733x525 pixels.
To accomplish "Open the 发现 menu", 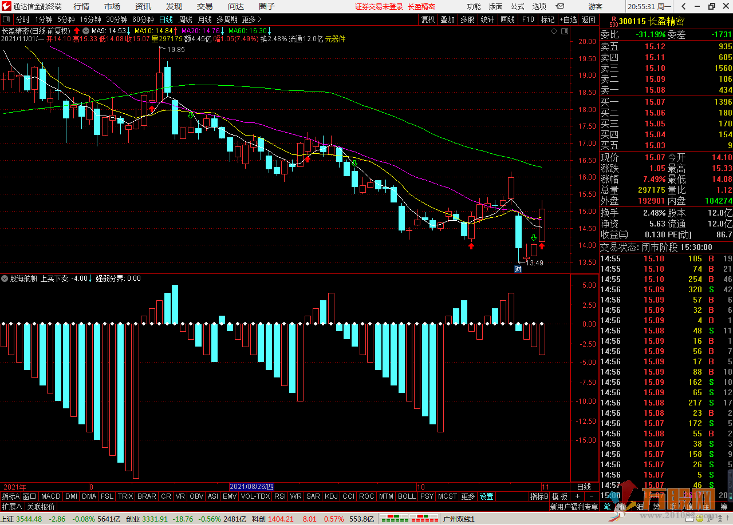I will (174, 6).
